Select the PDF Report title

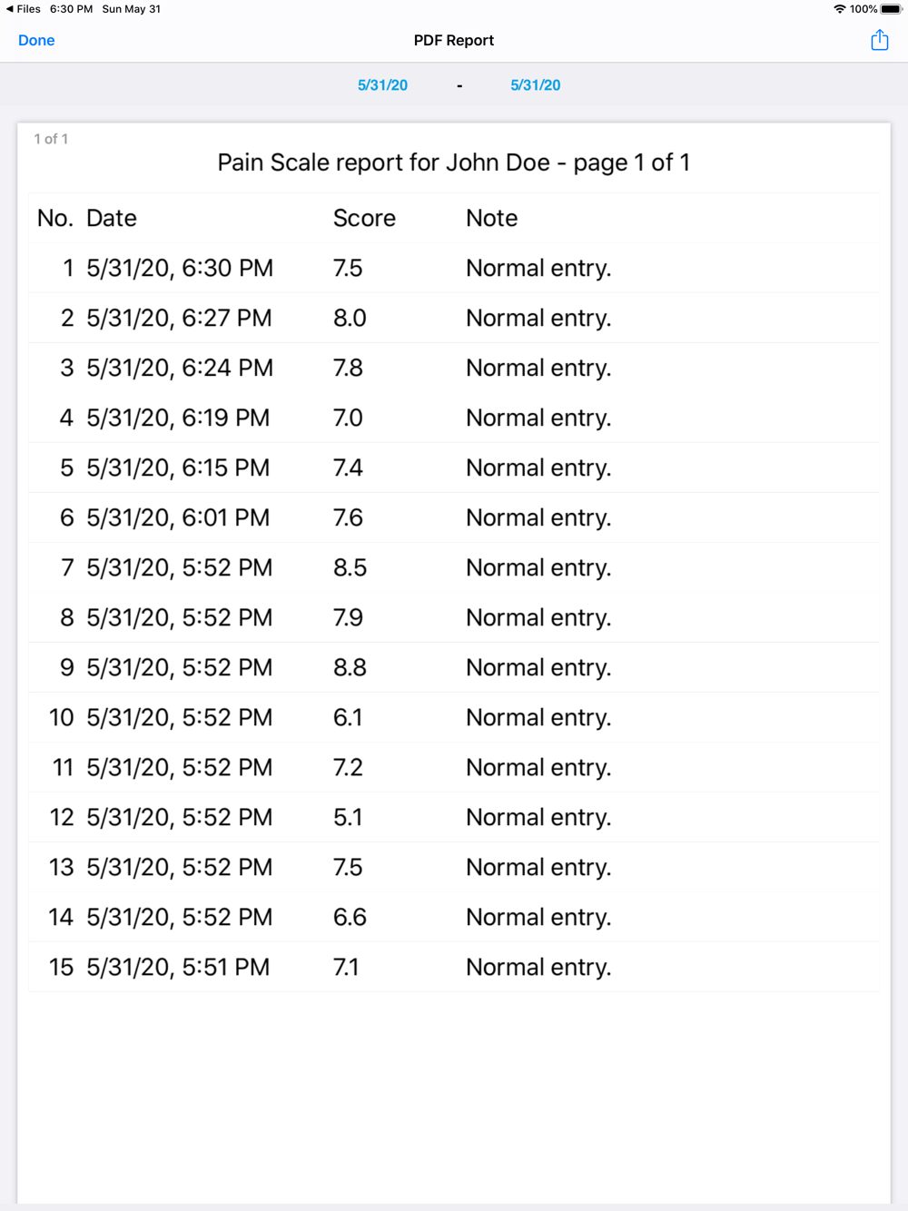click(x=454, y=40)
